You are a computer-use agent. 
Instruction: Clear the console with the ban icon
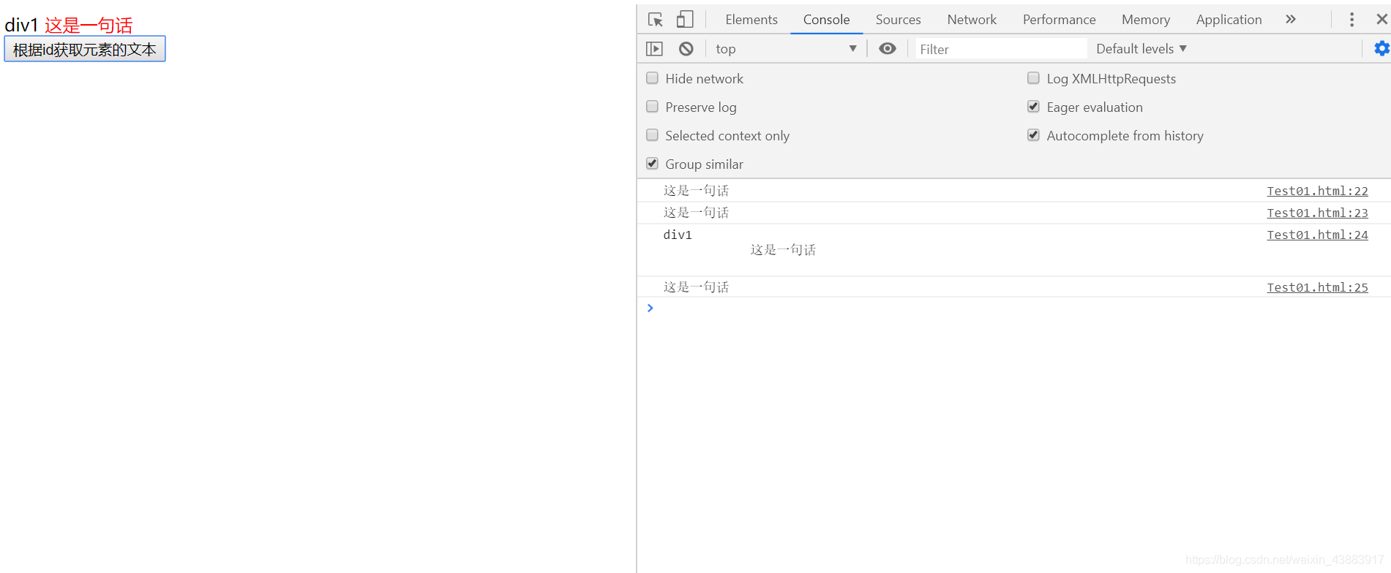[x=686, y=49]
